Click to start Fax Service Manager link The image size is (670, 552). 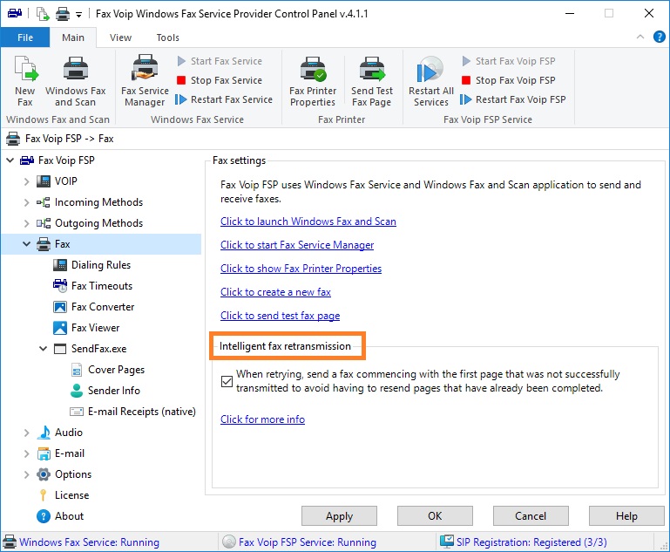(x=297, y=245)
